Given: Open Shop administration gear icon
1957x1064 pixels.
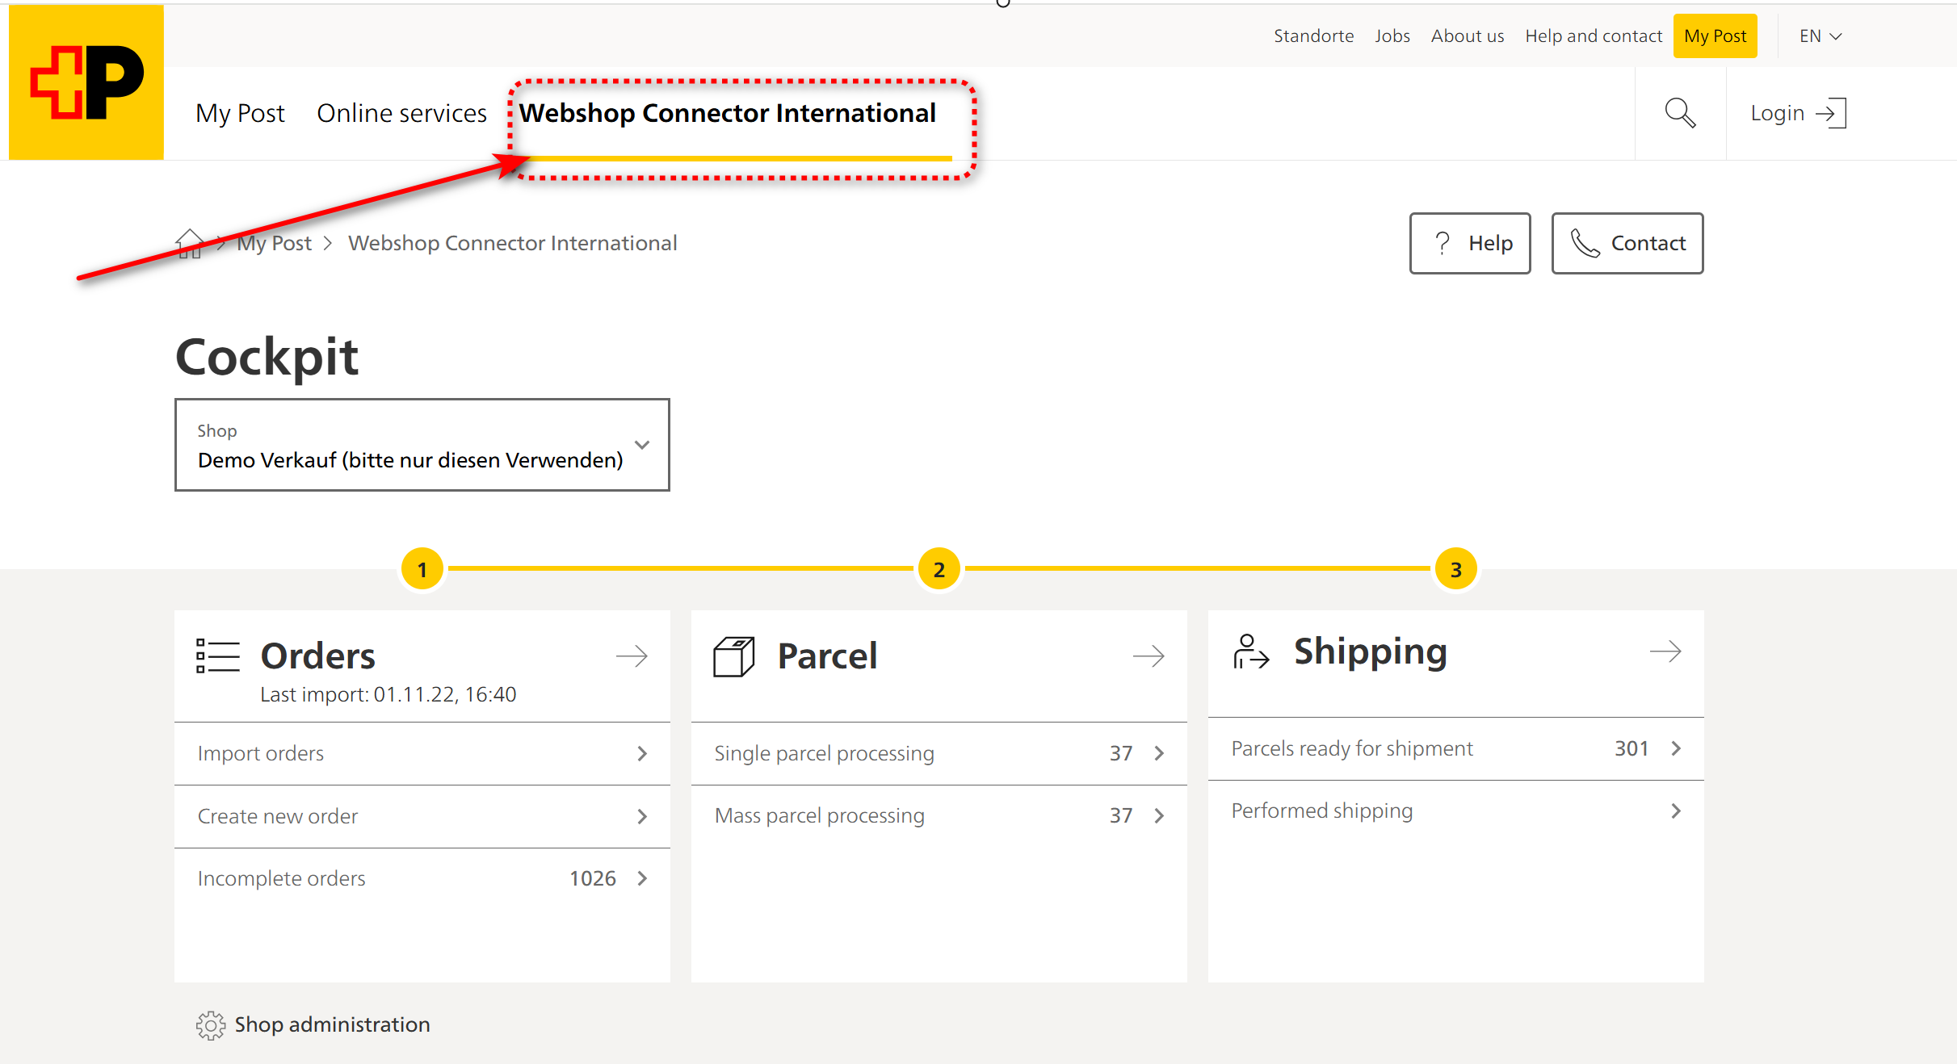Looking at the screenshot, I should pos(211,1025).
